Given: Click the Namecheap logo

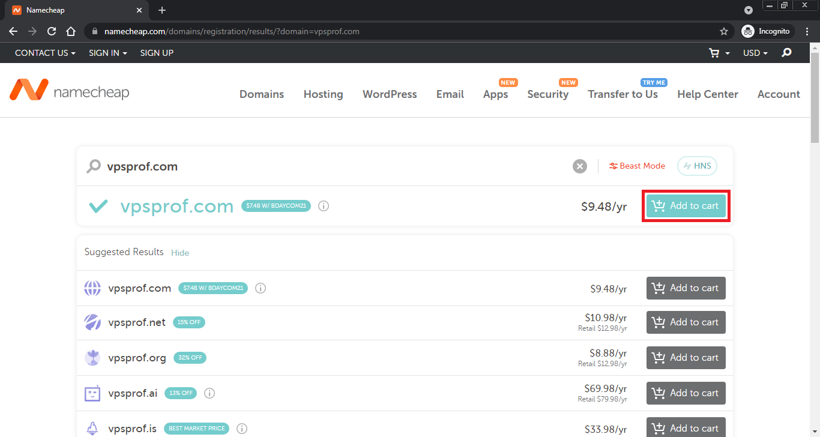Looking at the screenshot, I should (69, 90).
